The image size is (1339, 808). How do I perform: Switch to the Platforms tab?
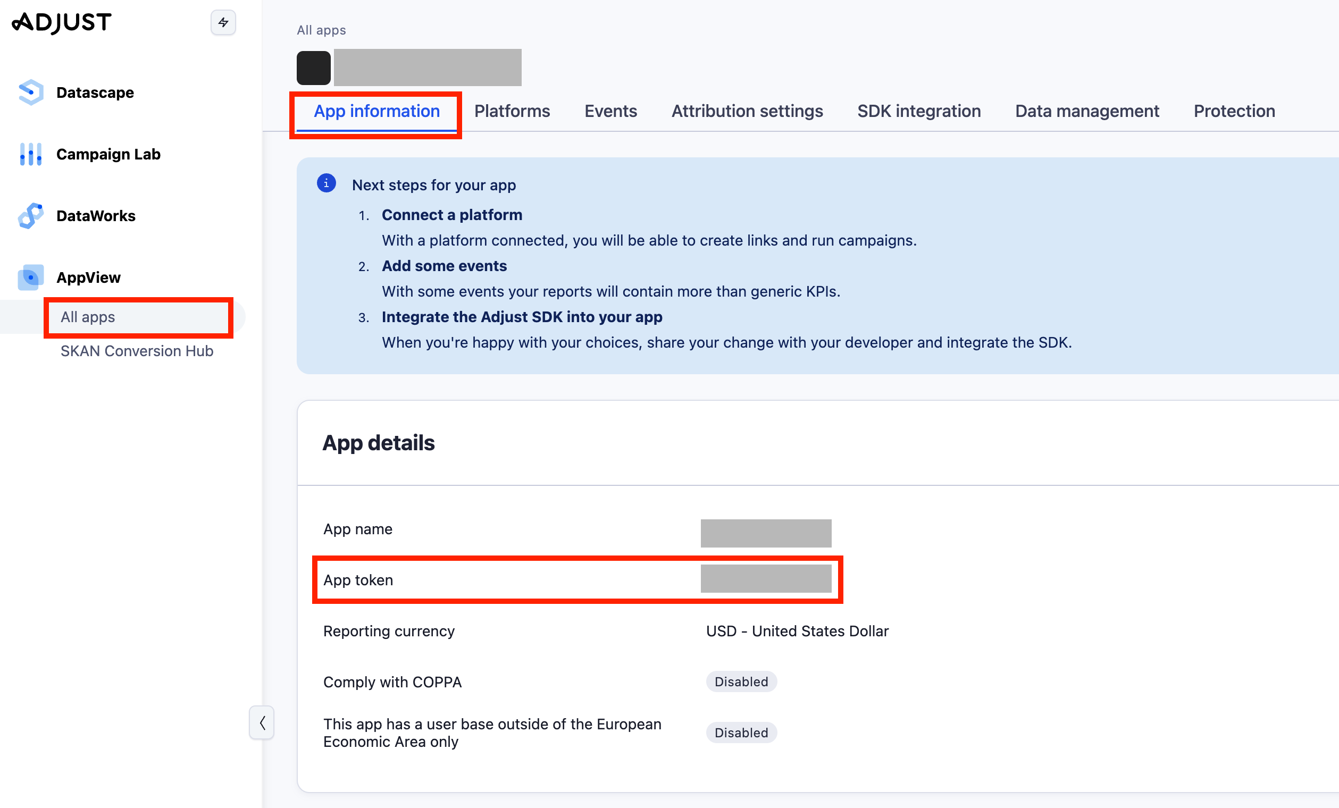[512, 111]
